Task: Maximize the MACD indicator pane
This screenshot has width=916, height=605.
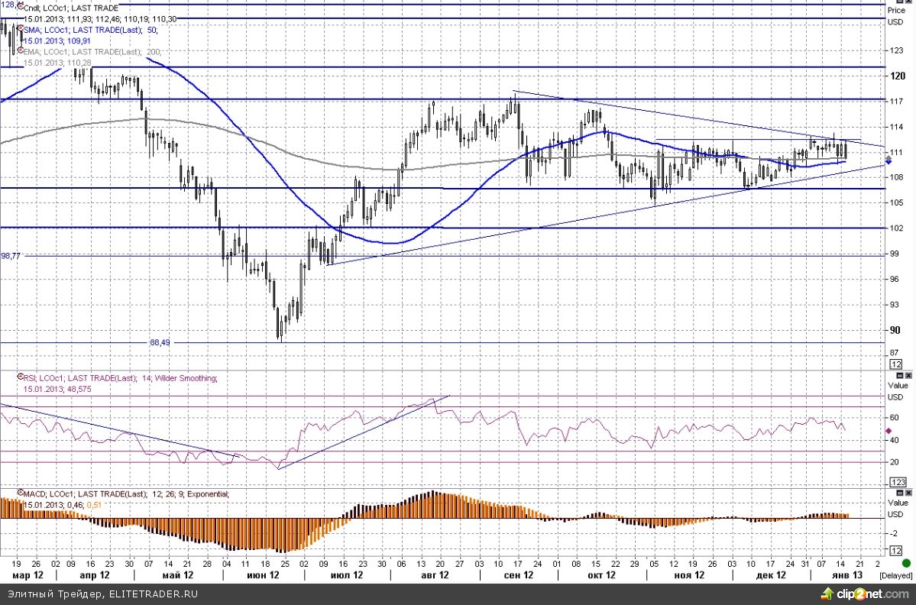Action: click(x=899, y=493)
